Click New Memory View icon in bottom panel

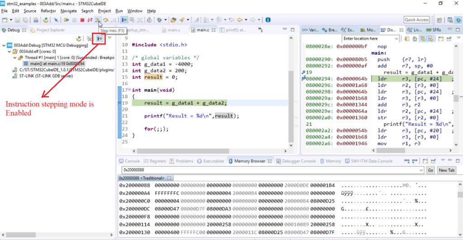[425, 161]
